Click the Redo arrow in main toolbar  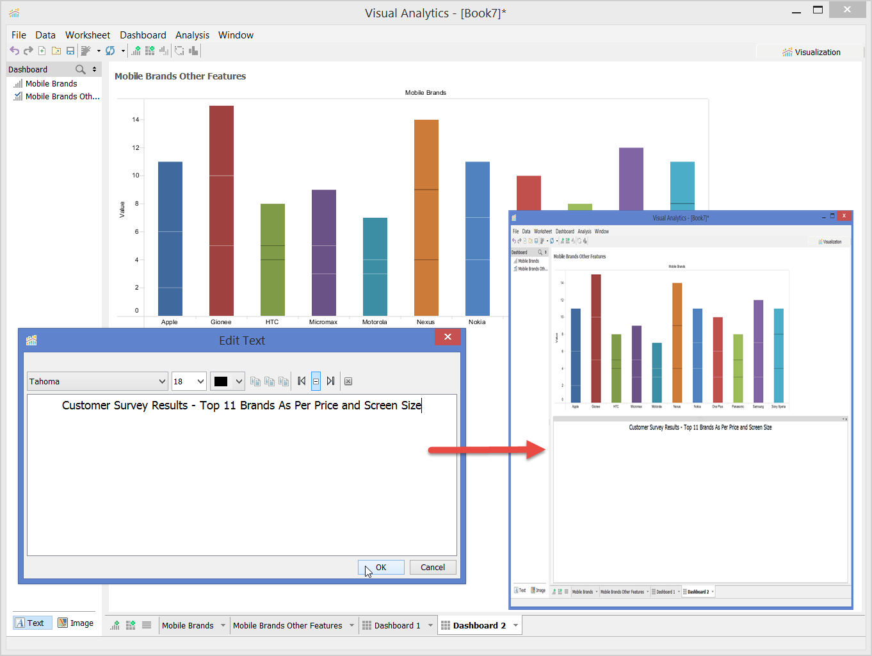[x=28, y=51]
